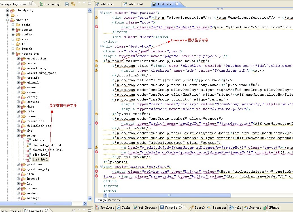The image size is (293, 212).
Task: Click warning marker on rpos div line
Action: pyautogui.click(x=96, y=17)
